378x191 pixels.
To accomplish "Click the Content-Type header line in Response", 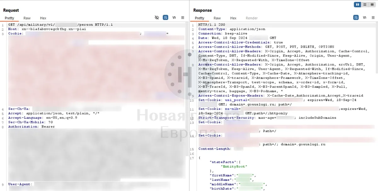I will click(232, 29).
